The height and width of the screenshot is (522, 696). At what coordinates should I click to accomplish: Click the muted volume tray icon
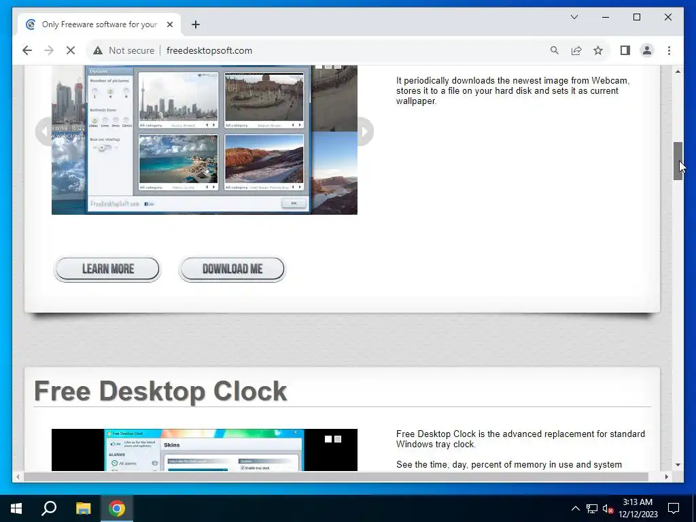pos(608,508)
